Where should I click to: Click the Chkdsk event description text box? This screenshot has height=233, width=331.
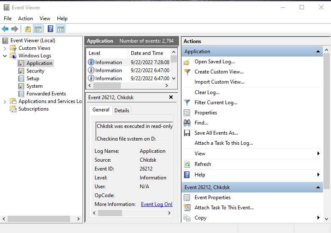[134, 131]
